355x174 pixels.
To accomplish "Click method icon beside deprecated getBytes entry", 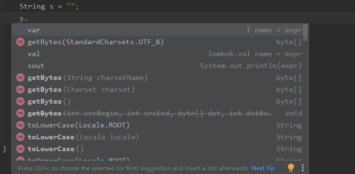I will click(x=20, y=113).
